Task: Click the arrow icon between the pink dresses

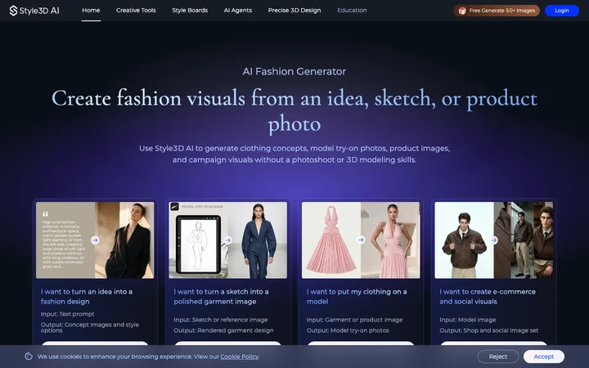Action: coord(361,240)
